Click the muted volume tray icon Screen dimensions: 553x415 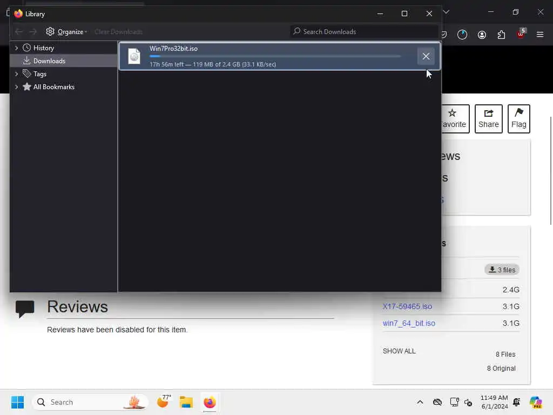[x=468, y=402]
